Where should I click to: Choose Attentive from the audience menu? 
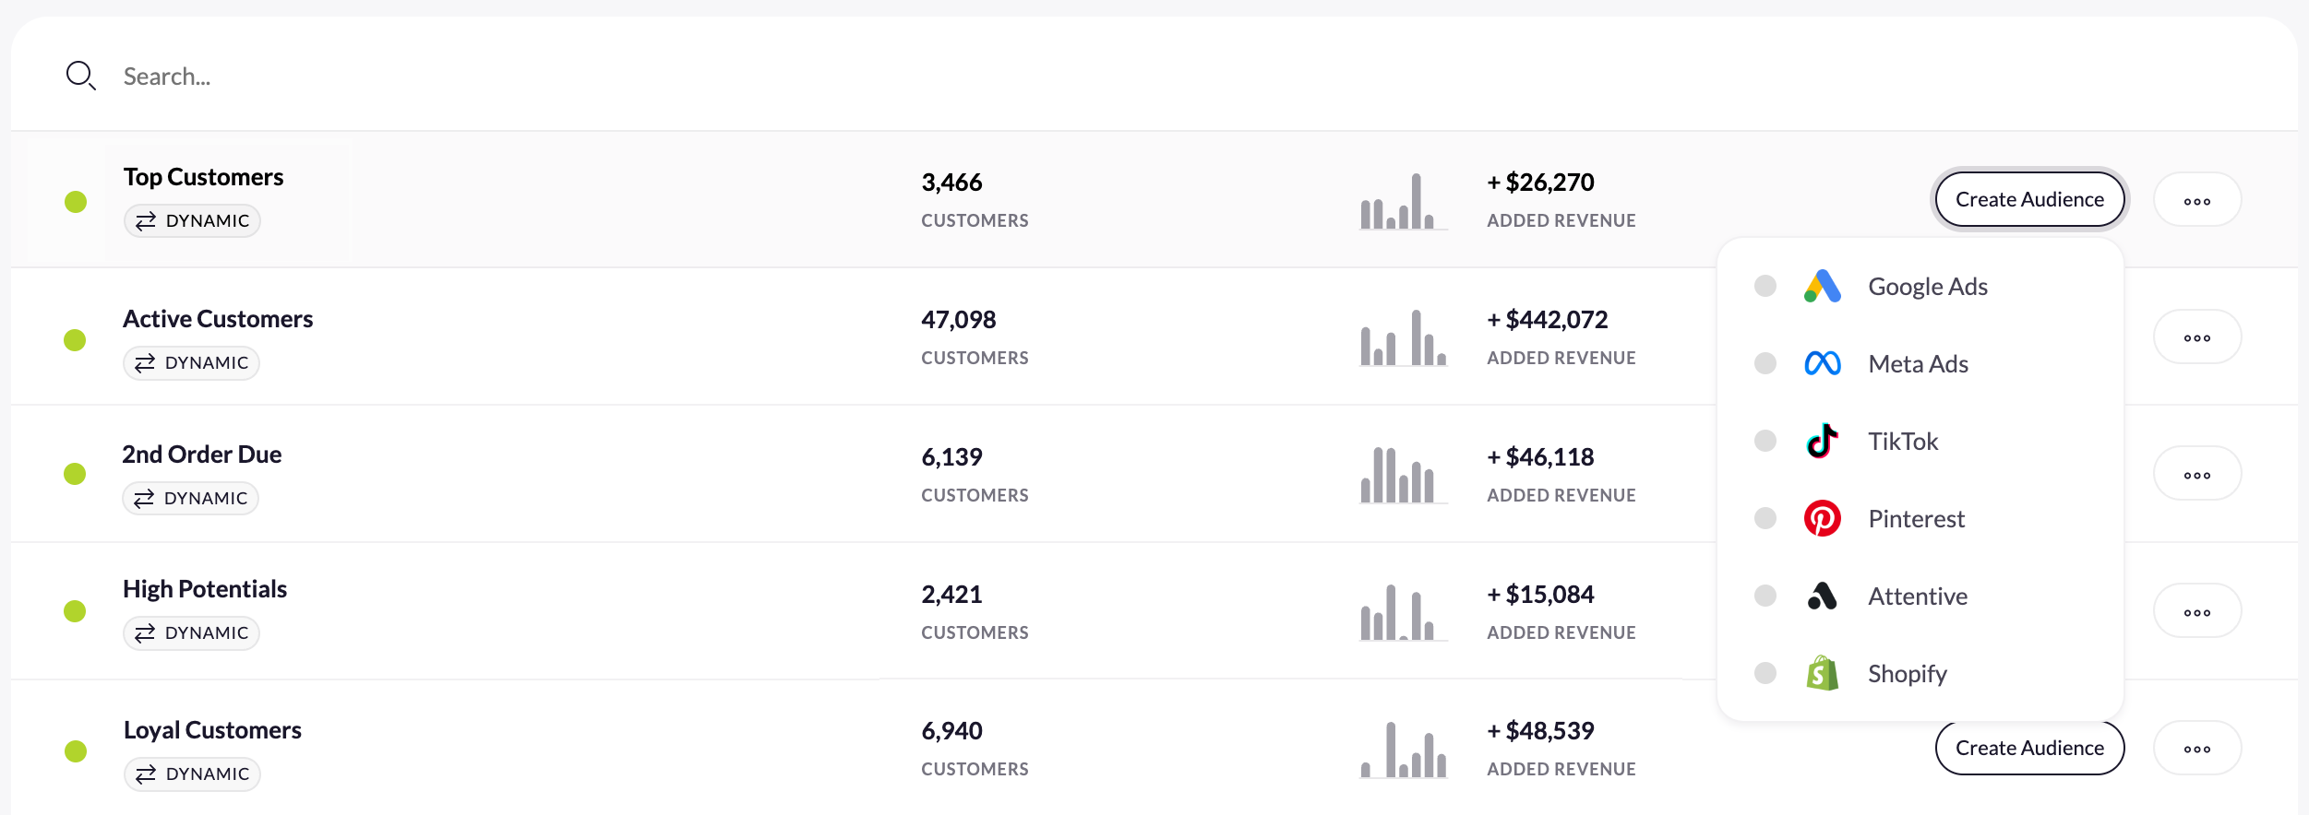tap(1918, 596)
